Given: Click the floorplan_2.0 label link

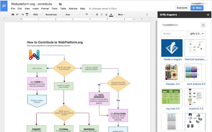Looking at the screenshot, I should coord(173,84).
